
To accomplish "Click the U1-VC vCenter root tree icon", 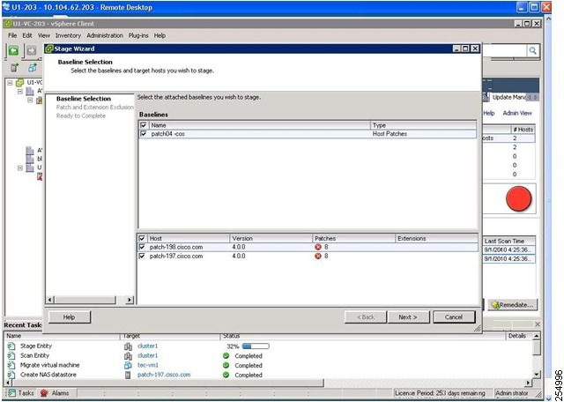I will pos(19,83).
